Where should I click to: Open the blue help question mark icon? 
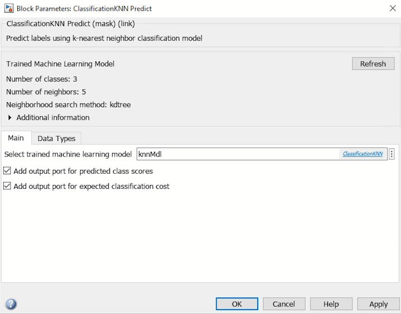(x=11, y=304)
